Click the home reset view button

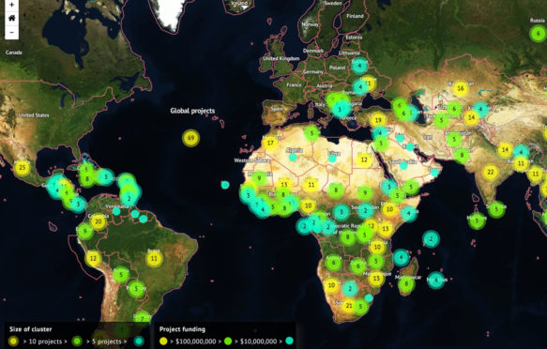11,18
